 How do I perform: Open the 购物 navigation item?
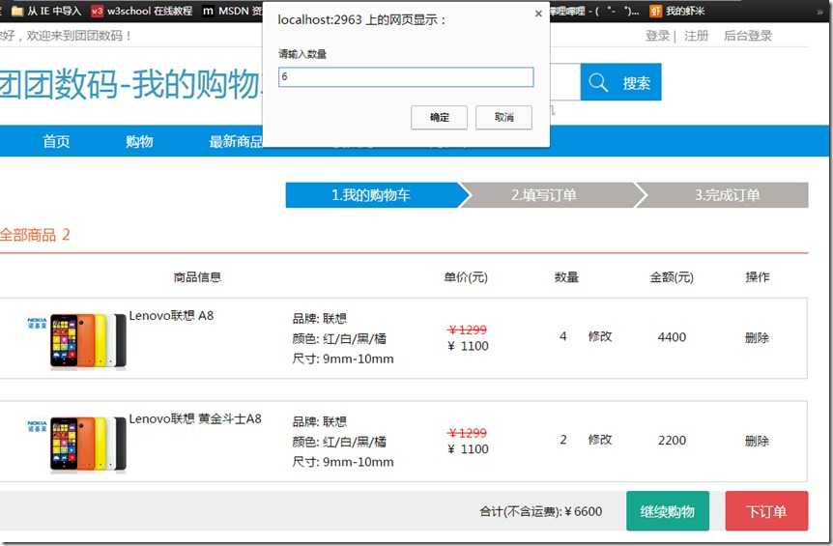pyautogui.click(x=139, y=141)
